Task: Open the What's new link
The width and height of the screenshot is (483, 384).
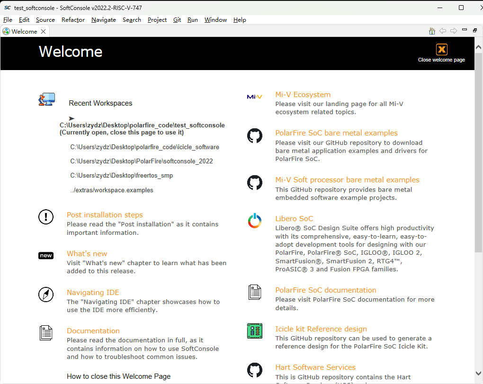Action: 87,253
